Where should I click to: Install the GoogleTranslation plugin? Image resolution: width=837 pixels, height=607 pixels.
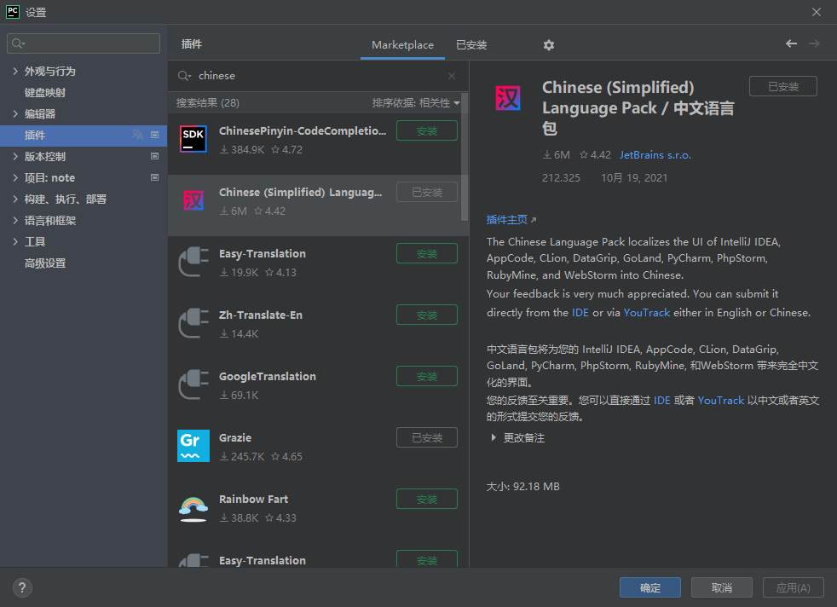coord(426,376)
